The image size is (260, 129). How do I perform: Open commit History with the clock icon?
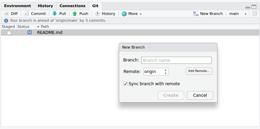coord(105,14)
